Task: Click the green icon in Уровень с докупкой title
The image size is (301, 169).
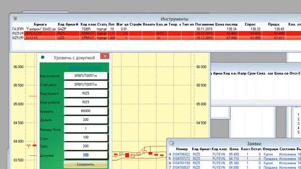Action: pos(43,57)
